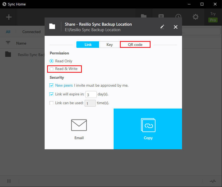Switch to the Link tab
Screen dimensions: 222x187
coord(88,45)
